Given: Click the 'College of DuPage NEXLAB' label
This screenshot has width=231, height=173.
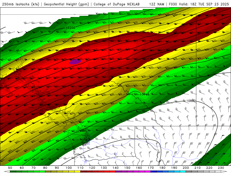Looking at the screenshot, I should (x=117, y=4).
